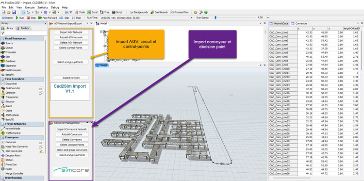Select the Sink object in Library

click(6, 57)
